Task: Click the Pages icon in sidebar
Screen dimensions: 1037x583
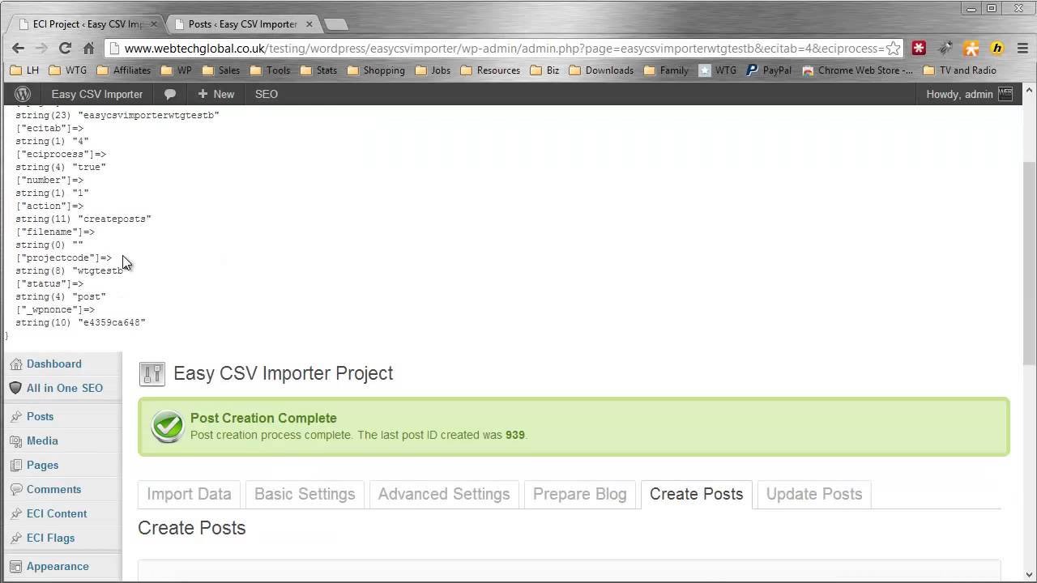Action: click(16, 465)
